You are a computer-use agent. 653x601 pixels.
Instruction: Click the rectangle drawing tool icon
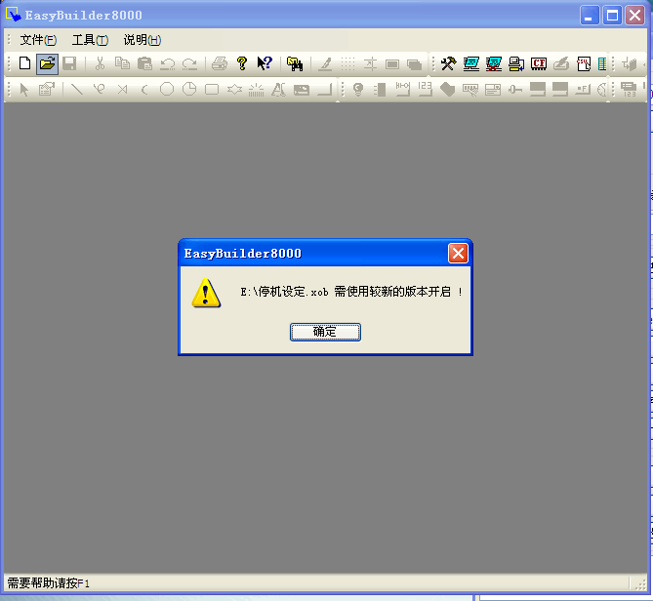(212, 90)
